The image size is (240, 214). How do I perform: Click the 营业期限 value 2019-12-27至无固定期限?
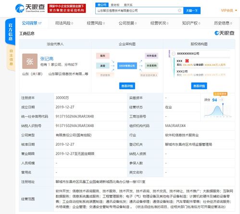(75, 154)
